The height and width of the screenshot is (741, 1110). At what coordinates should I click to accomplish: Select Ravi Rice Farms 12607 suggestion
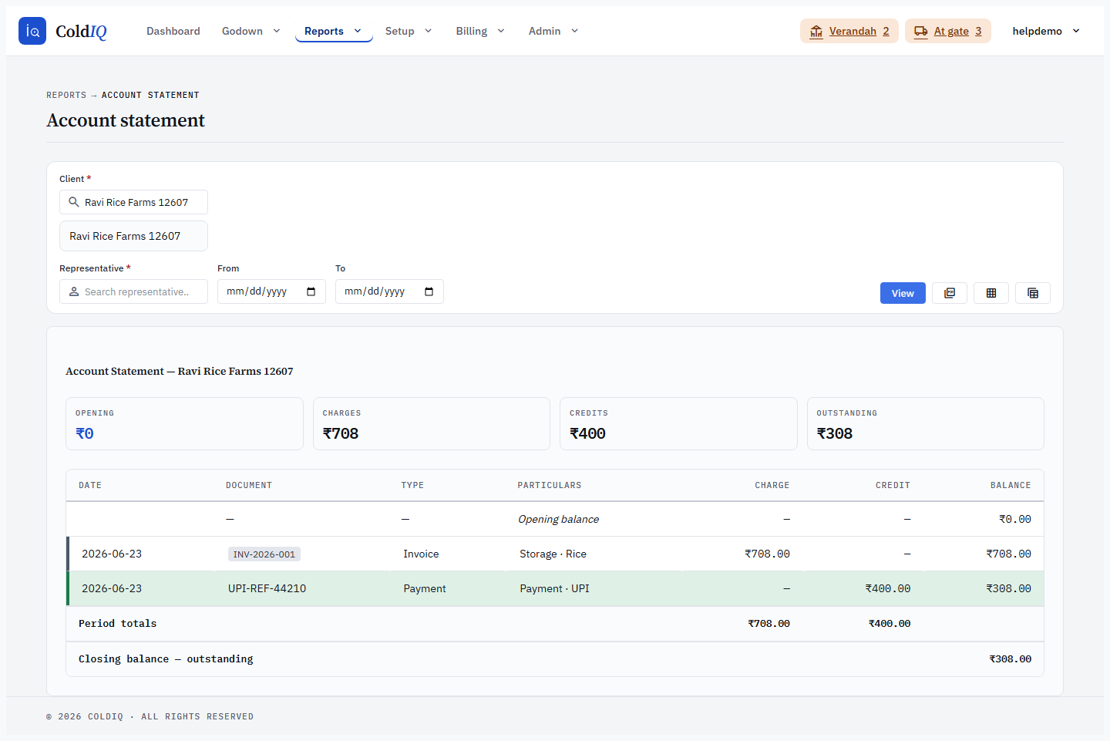133,236
